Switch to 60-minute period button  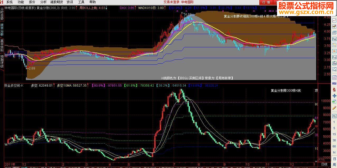(334, 146)
